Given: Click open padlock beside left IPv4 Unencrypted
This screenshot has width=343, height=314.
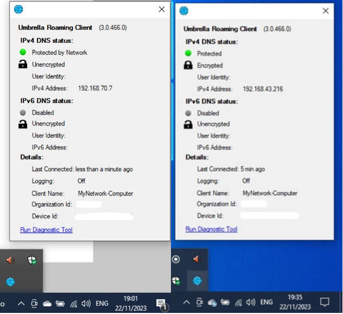Looking at the screenshot, I should 23,64.
